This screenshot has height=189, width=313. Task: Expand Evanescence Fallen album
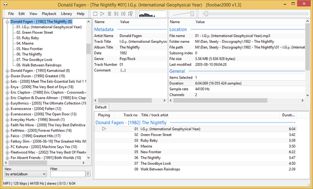pyautogui.click(x=7, y=109)
